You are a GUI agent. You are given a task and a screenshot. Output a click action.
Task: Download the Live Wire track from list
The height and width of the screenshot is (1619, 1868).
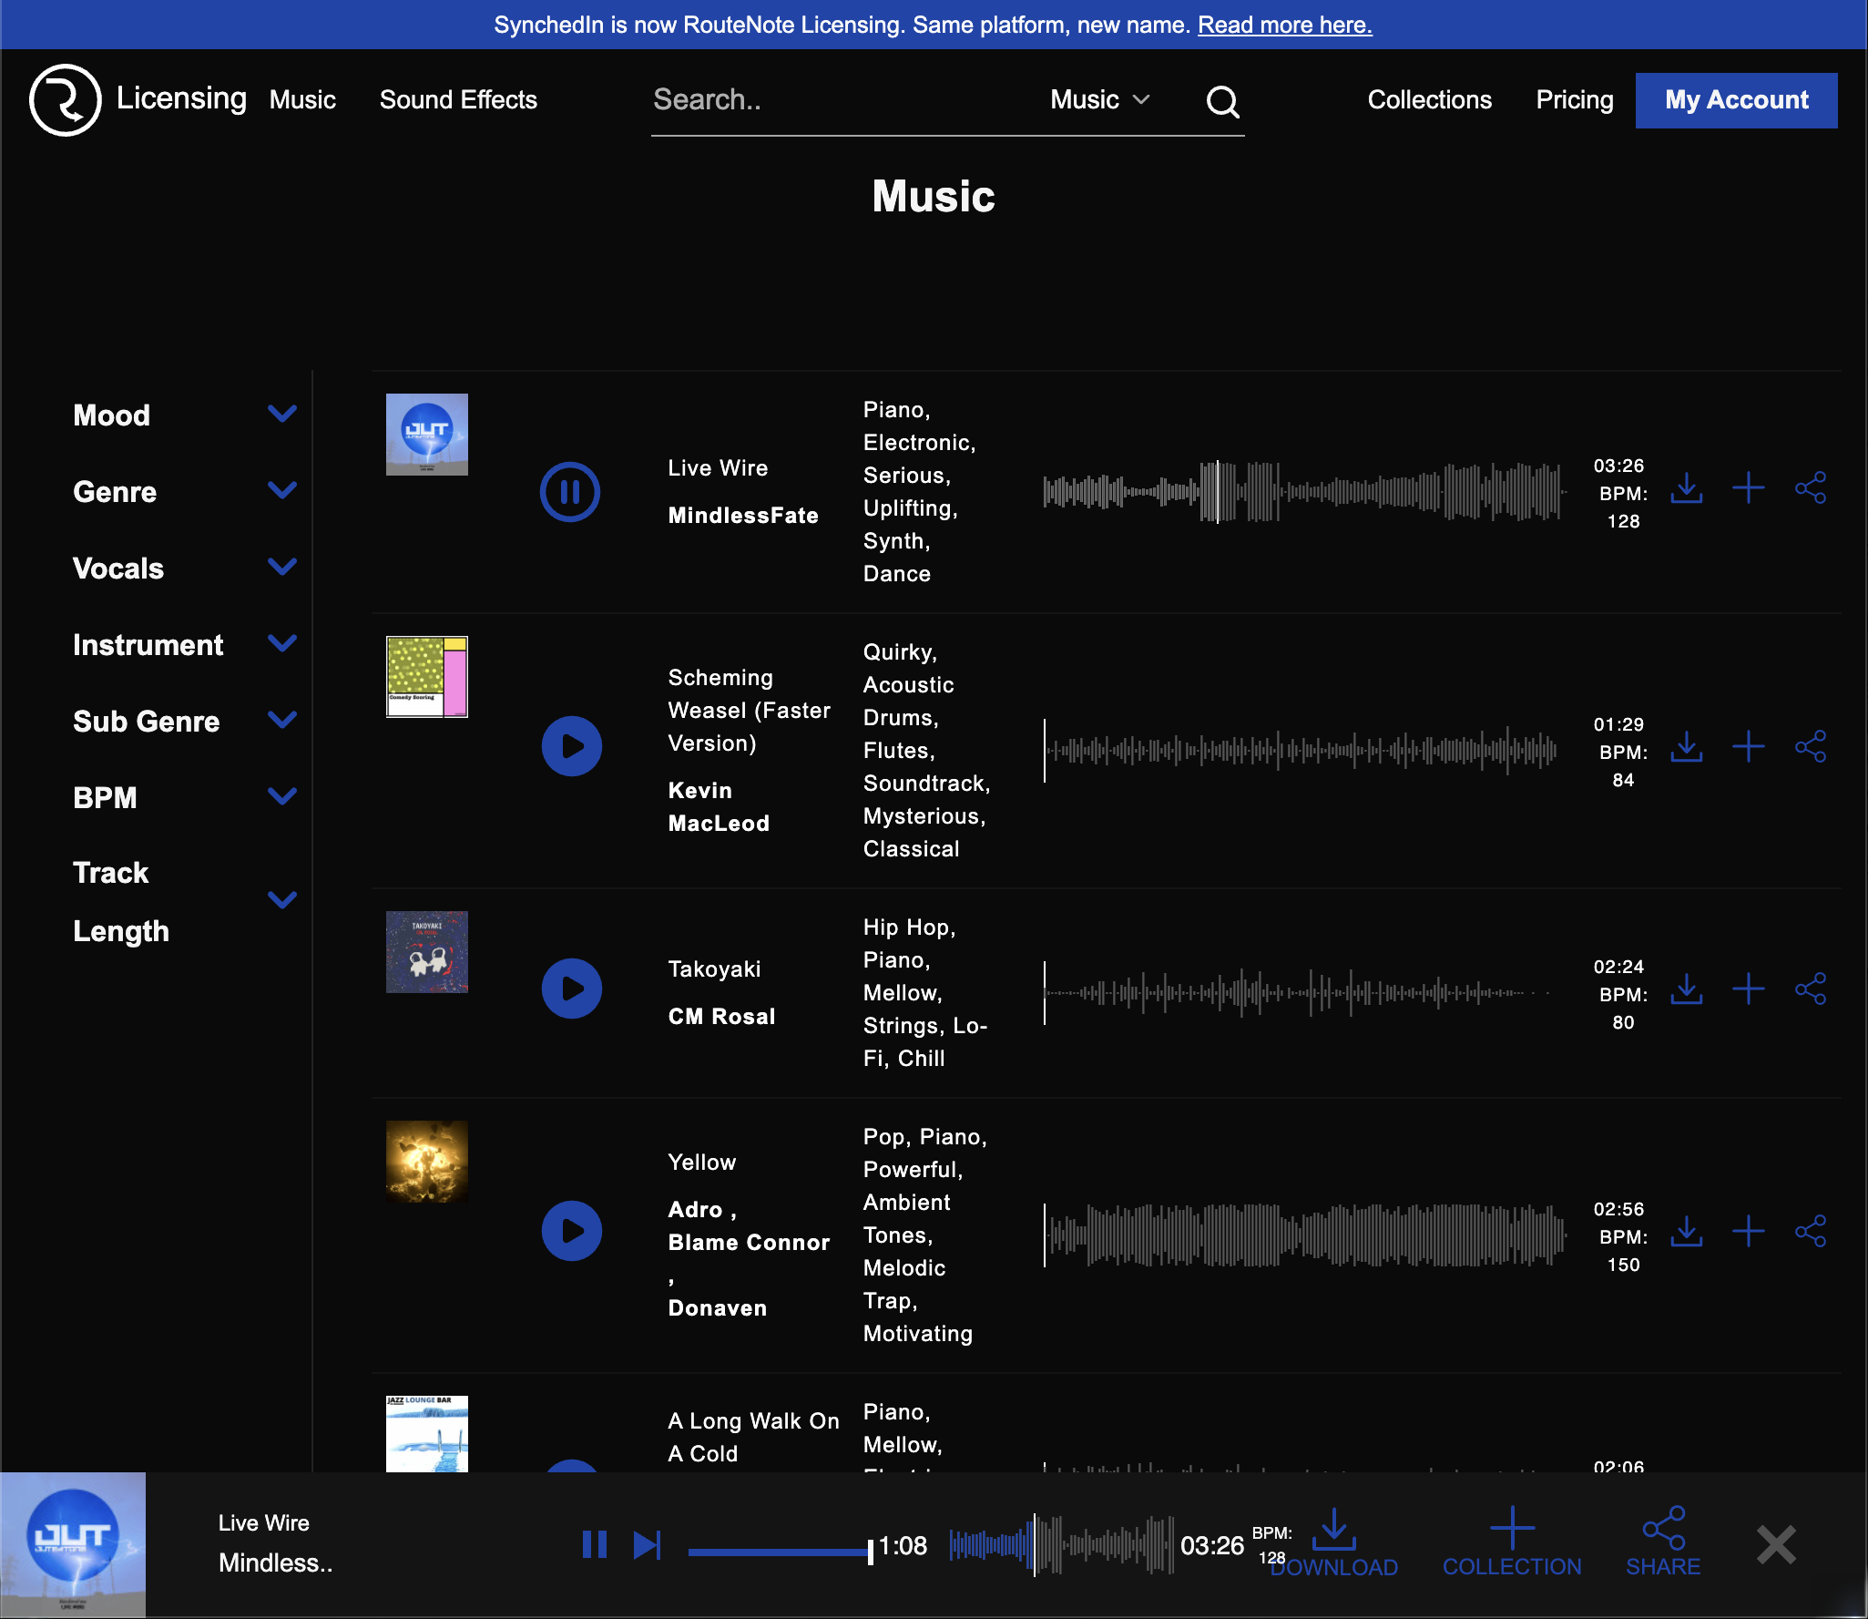[1686, 488]
